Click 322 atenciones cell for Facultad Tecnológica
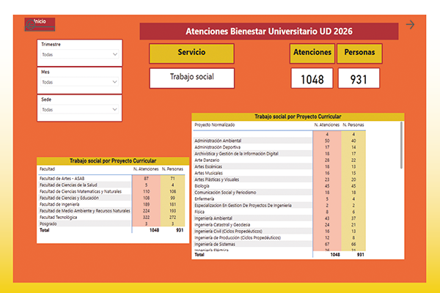The width and height of the screenshot is (440, 293). click(146, 218)
